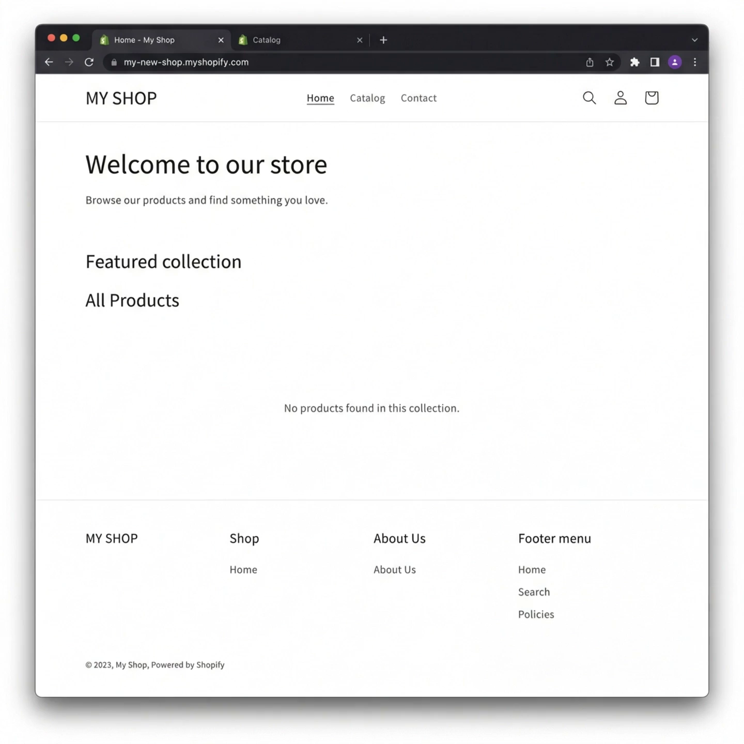The image size is (744, 744).
Task: Open the Policies footer link
Action: pyautogui.click(x=536, y=614)
